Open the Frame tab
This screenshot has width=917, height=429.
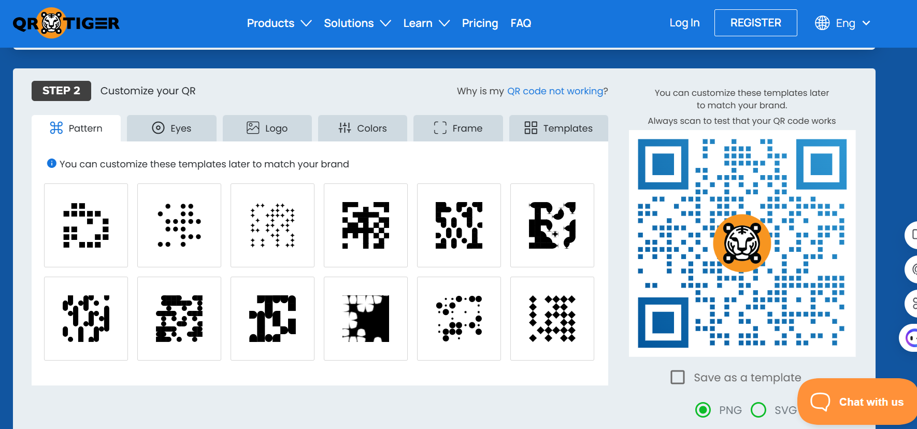(x=458, y=128)
